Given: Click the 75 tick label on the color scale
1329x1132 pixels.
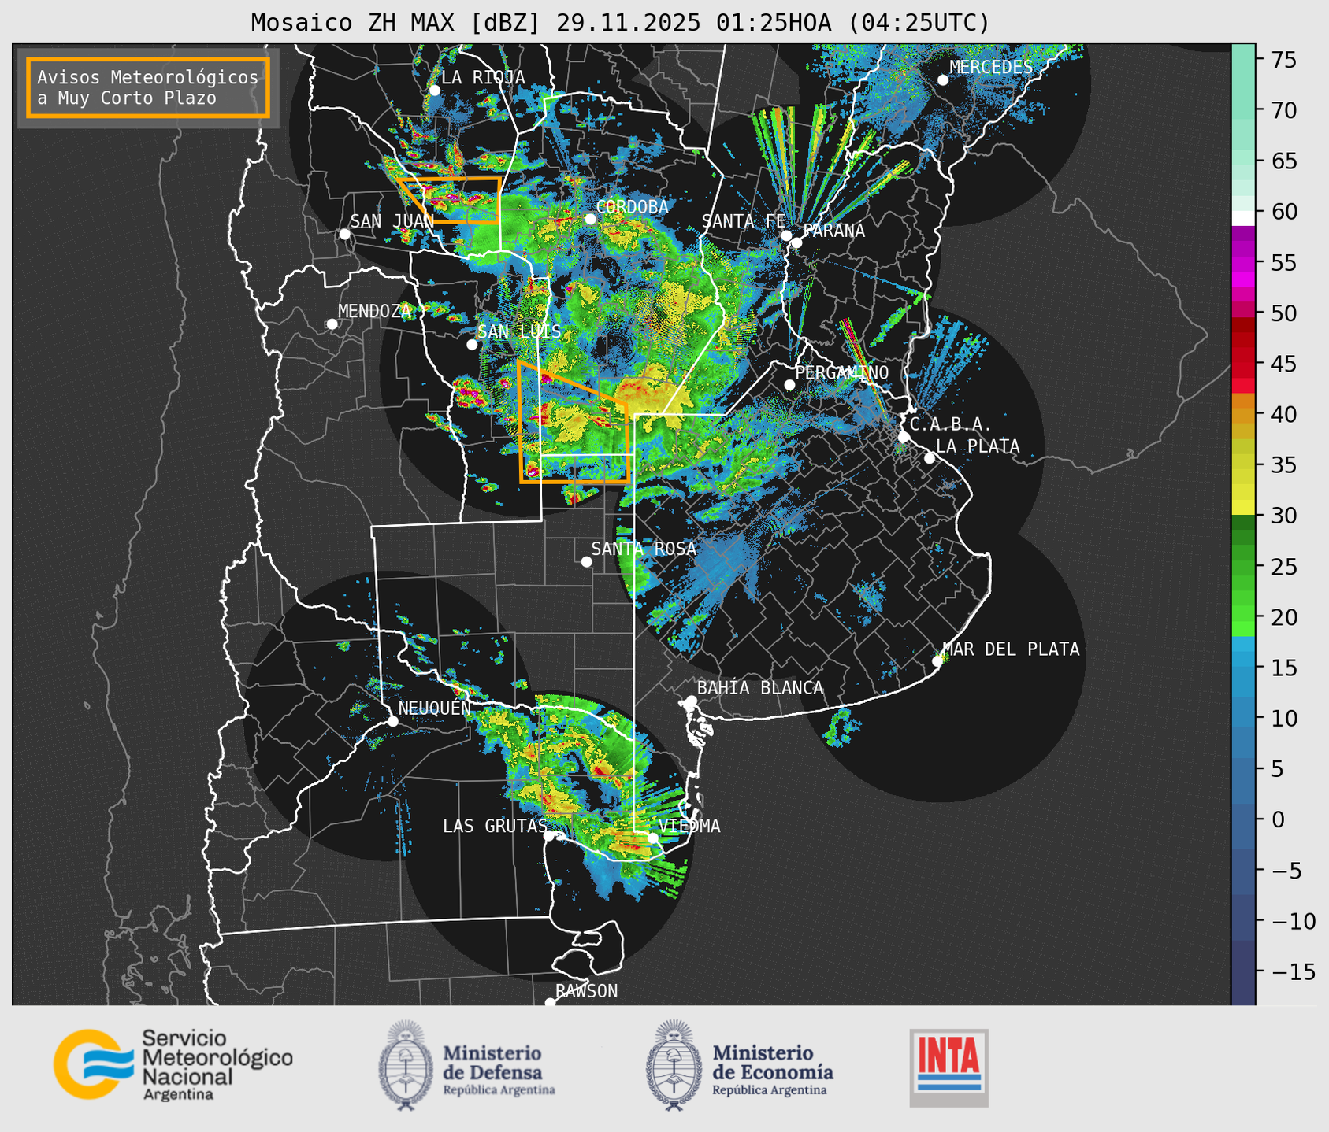Looking at the screenshot, I should [1283, 60].
